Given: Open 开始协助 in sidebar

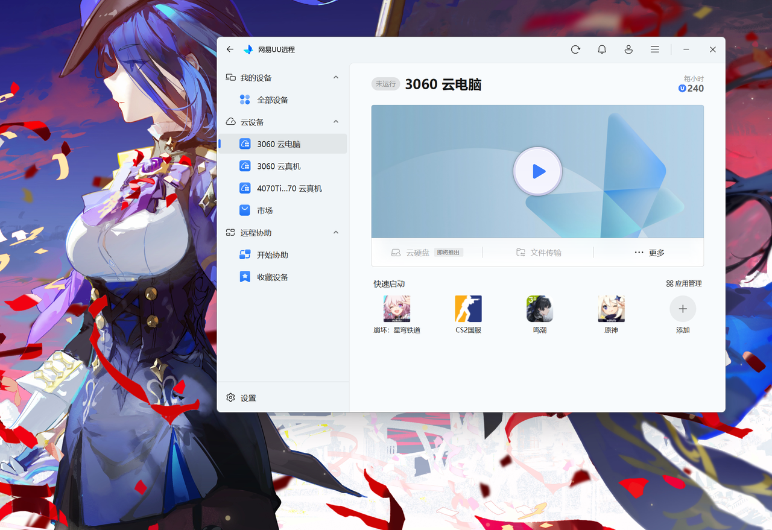Looking at the screenshot, I should pos(282,255).
